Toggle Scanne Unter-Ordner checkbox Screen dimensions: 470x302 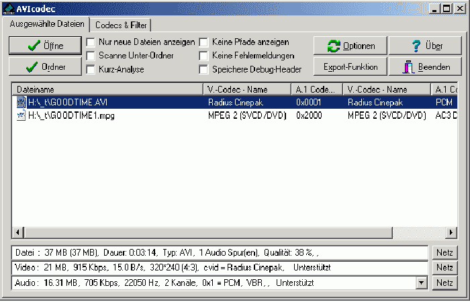[x=91, y=56]
